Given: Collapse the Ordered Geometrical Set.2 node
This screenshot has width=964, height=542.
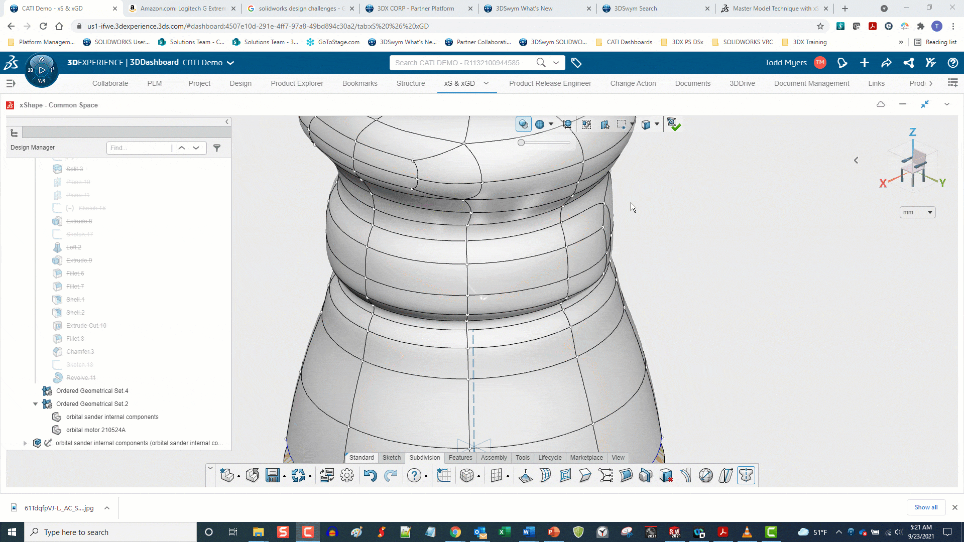Looking at the screenshot, I should click(35, 404).
